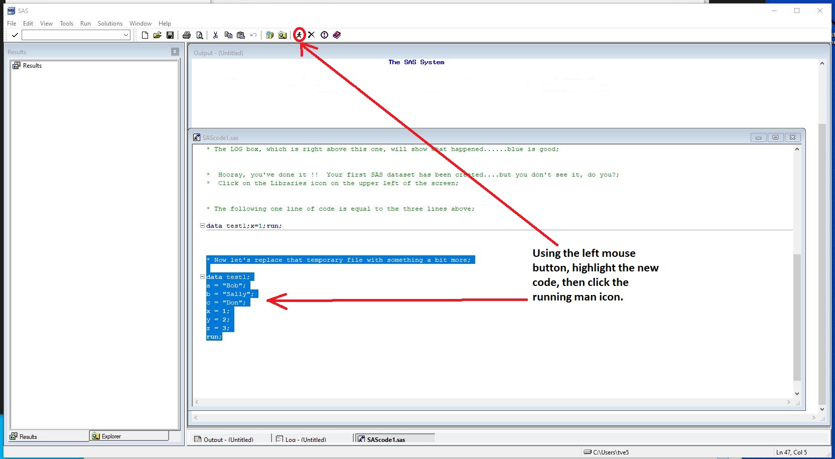Open the Solutions menu

[110, 24]
